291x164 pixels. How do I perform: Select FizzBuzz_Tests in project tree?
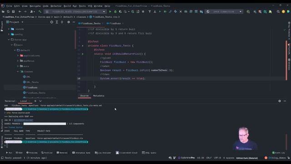(x=35, y=92)
